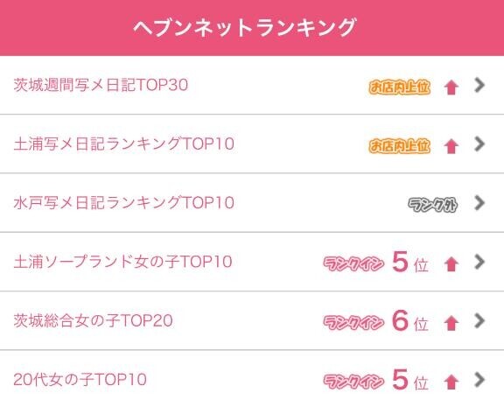Click the ヘブンネットランキング header bar
The width and height of the screenshot is (504, 407).
coord(252,28)
